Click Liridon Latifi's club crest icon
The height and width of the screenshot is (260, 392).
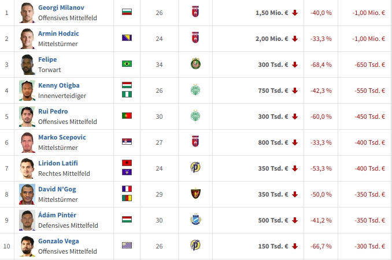coord(195,168)
